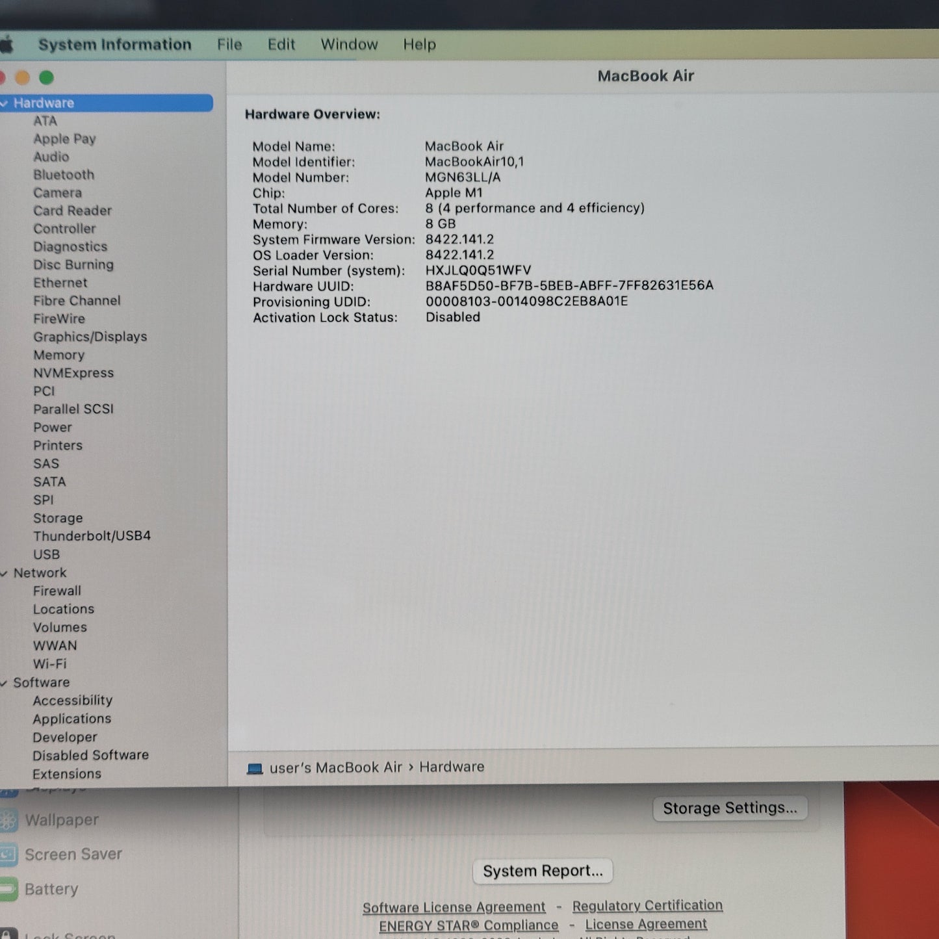Select Power in the sidebar
939x939 pixels.
[52, 428]
